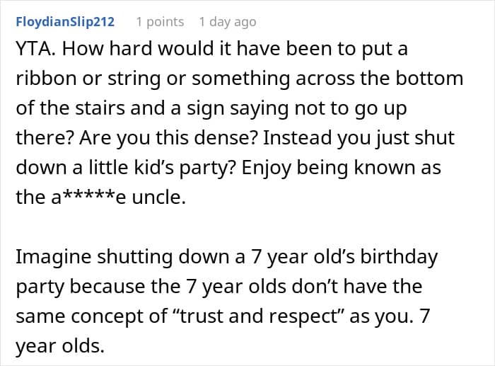Click the word 'uncle' in the comment
This screenshot has height=366, width=495.
[x=156, y=198]
